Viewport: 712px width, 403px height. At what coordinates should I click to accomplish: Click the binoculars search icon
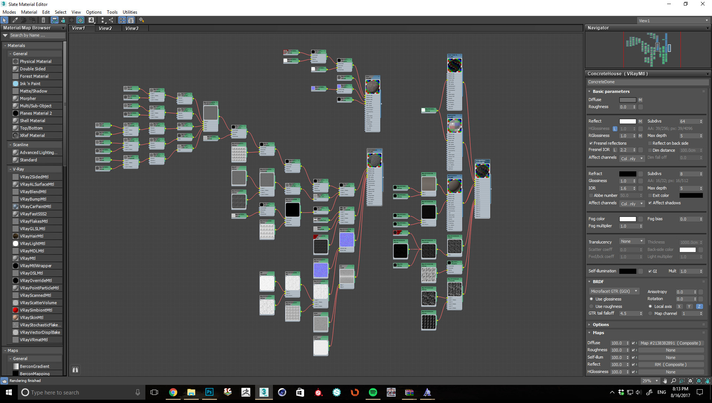pos(75,369)
